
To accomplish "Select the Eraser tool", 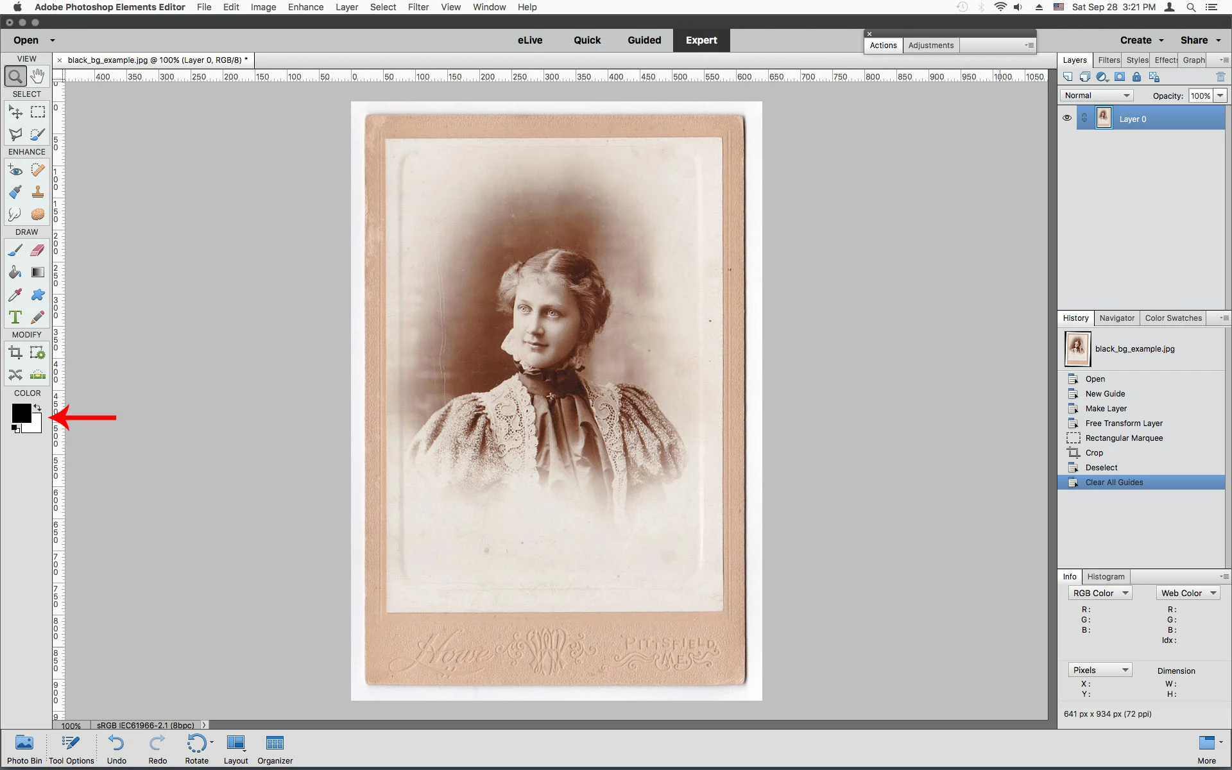I will pos(38,250).
